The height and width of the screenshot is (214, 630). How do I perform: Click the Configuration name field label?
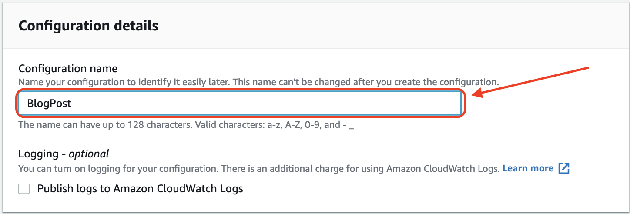(x=68, y=68)
